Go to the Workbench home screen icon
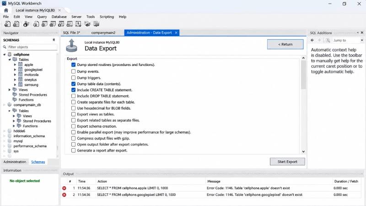This screenshot has height=206, width=366. (x=6, y=10)
